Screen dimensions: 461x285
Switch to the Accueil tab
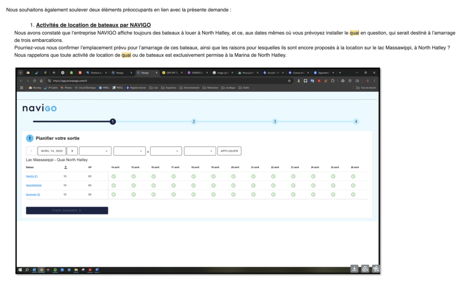pos(273,73)
